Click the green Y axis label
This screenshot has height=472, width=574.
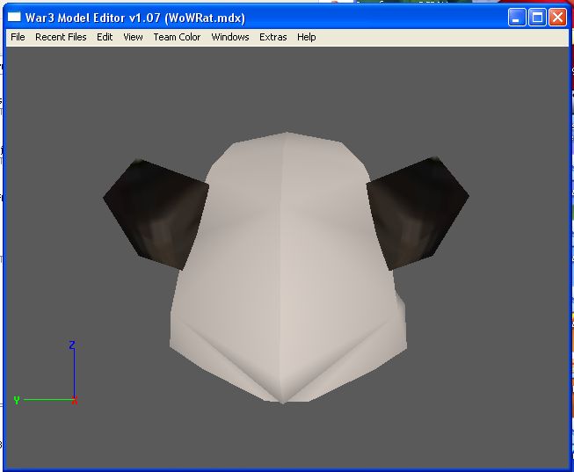[x=17, y=400]
